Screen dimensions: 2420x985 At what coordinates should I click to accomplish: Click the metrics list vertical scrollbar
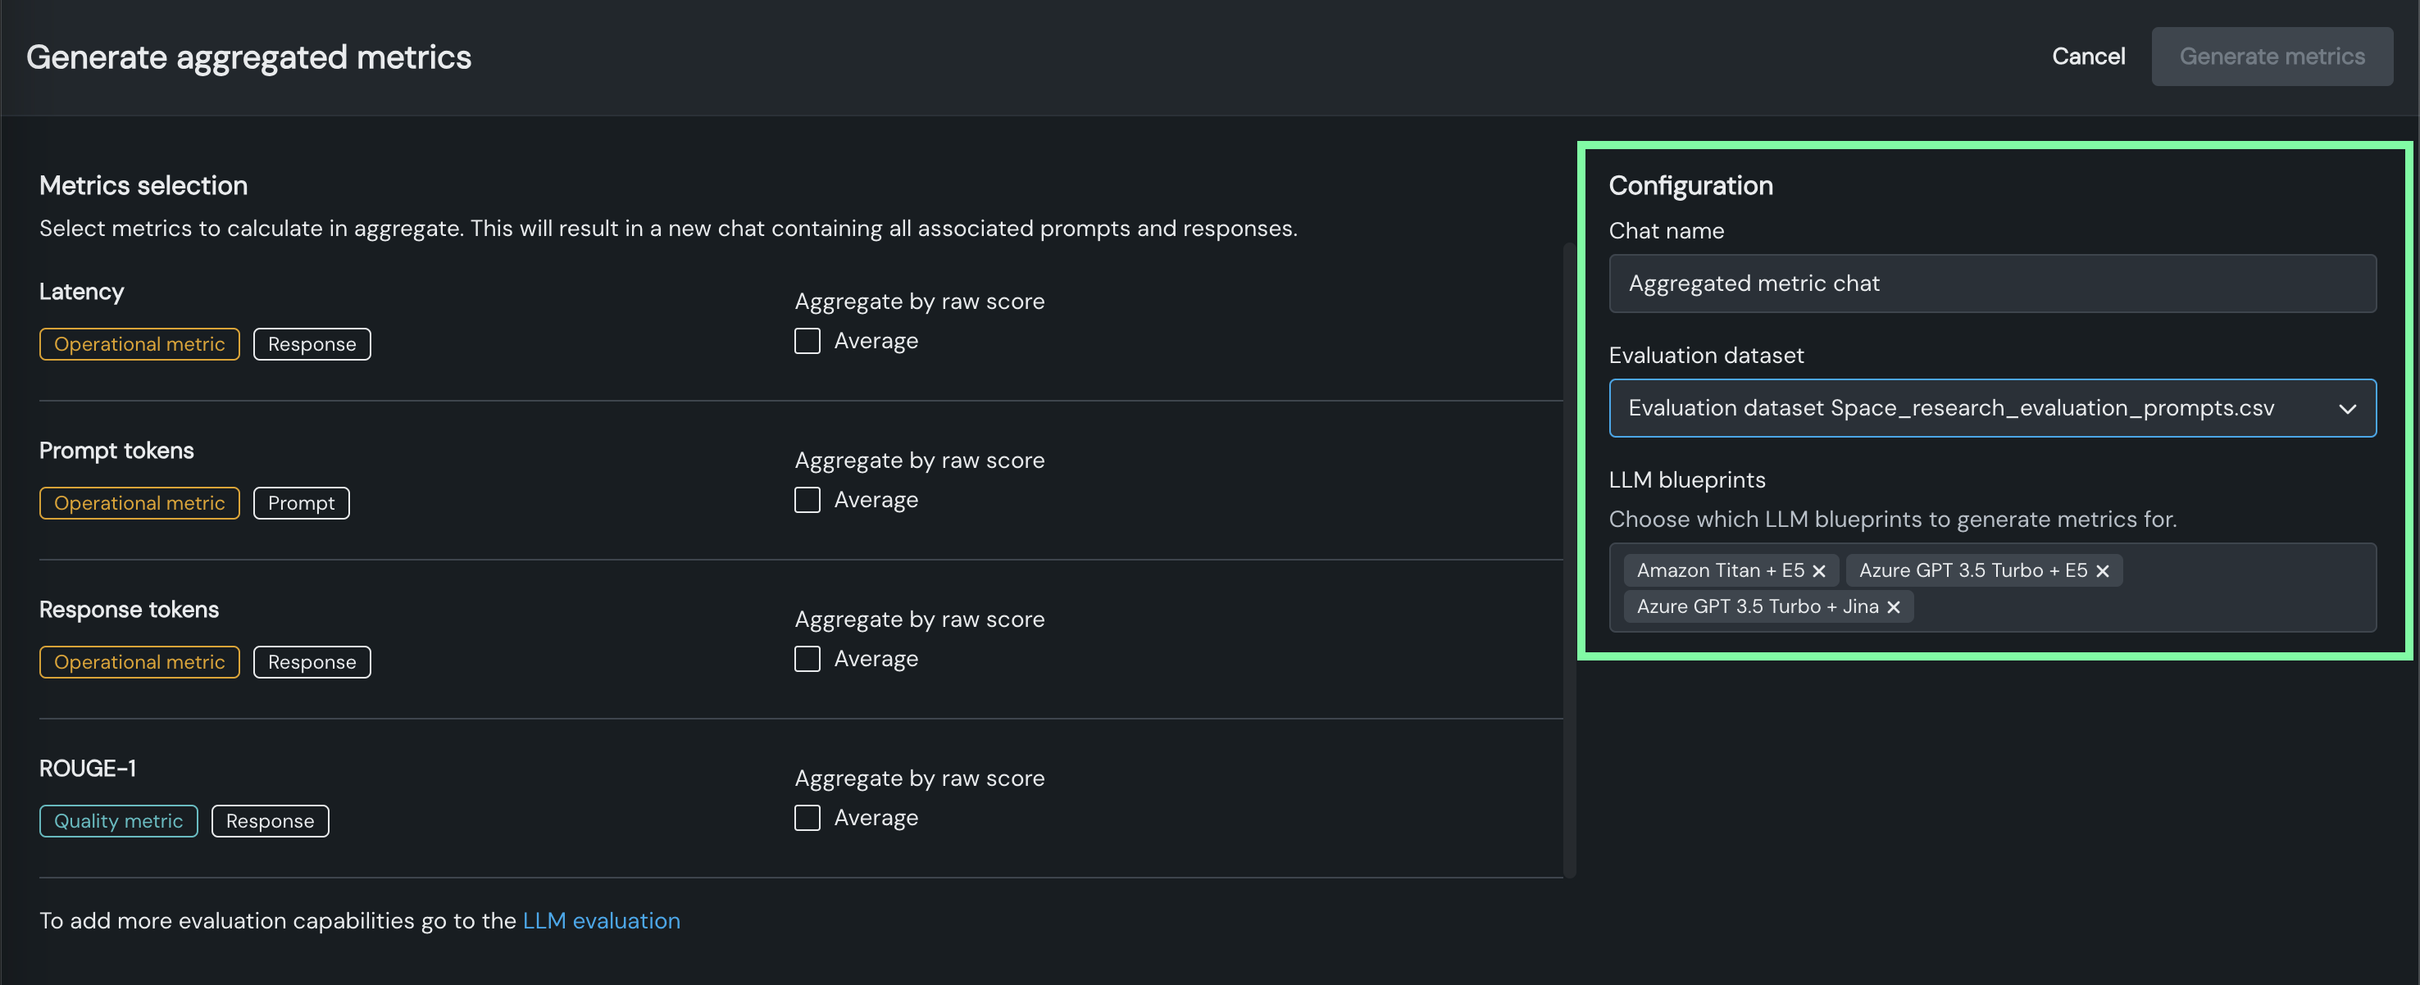[1569, 564]
